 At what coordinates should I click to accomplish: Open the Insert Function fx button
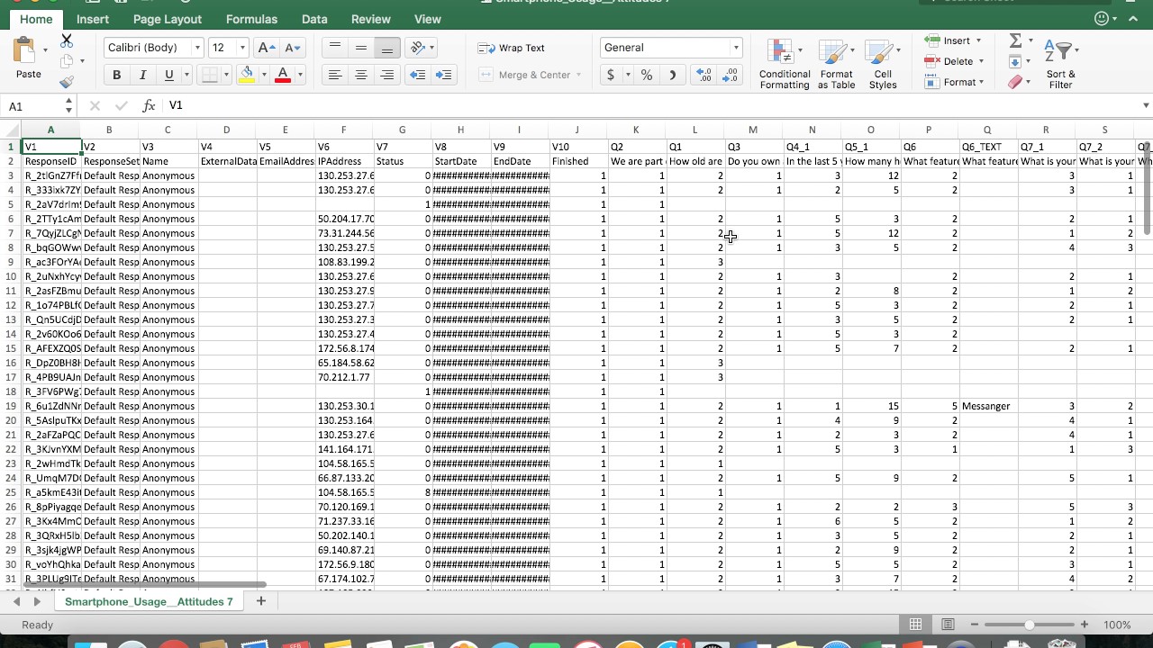pyautogui.click(x=149, y=105)
